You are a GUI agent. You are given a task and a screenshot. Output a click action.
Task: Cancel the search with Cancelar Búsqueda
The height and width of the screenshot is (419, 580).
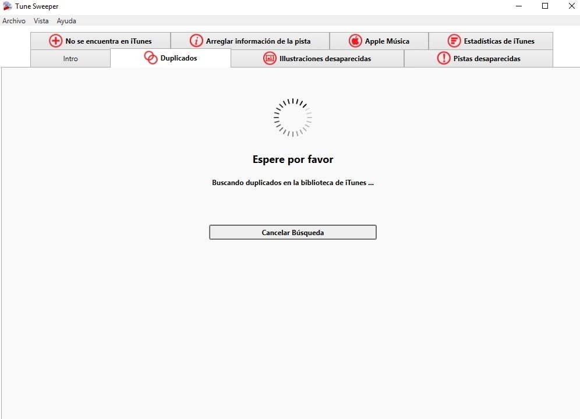point(293,232)
